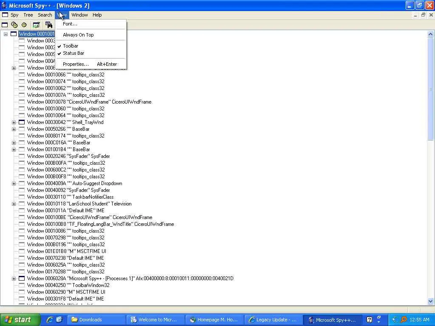Expand the node just above Window 00010066
Image resolution: width=435 pixels, height=326 pixels.
click(x=14, y=68)
